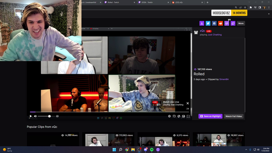The width and height of the screenshot is (272, 153).
Task: Share clip on Twitter
Action: pos(208,23)
